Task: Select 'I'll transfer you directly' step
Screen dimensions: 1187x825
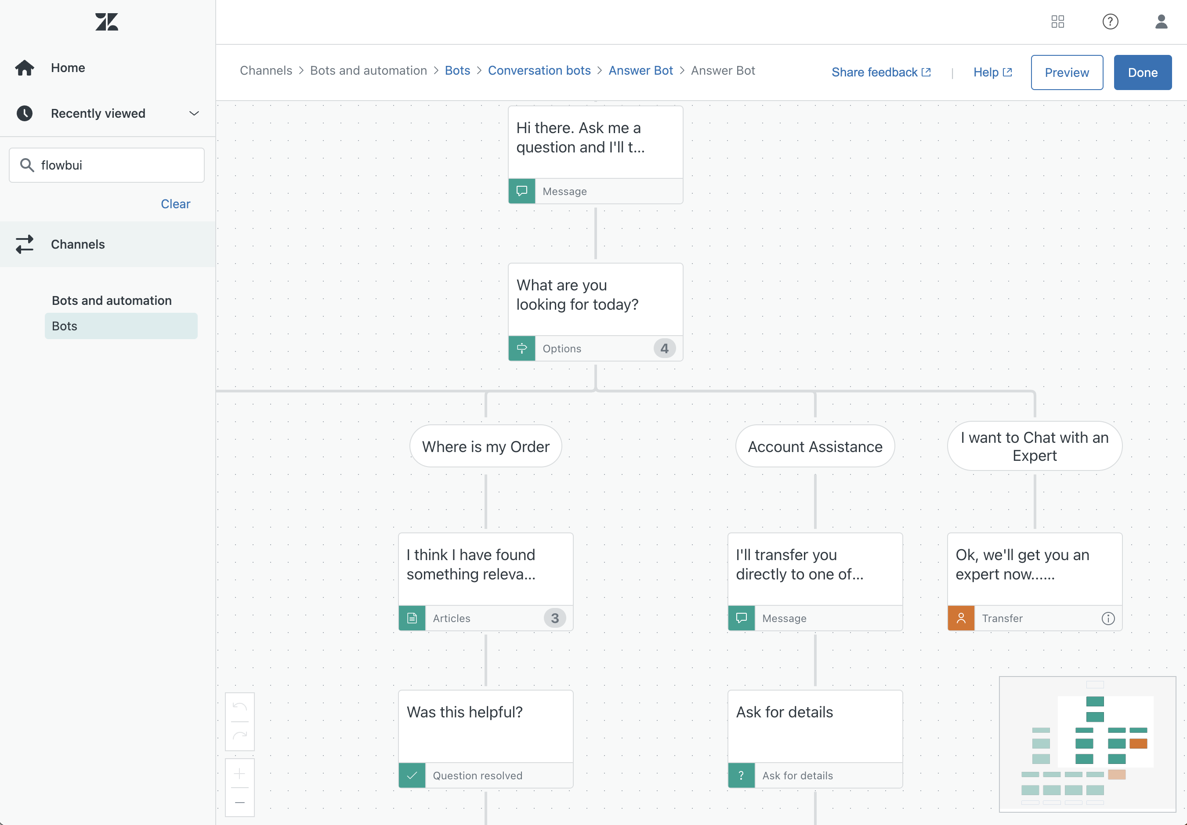Action: point(815,582)
